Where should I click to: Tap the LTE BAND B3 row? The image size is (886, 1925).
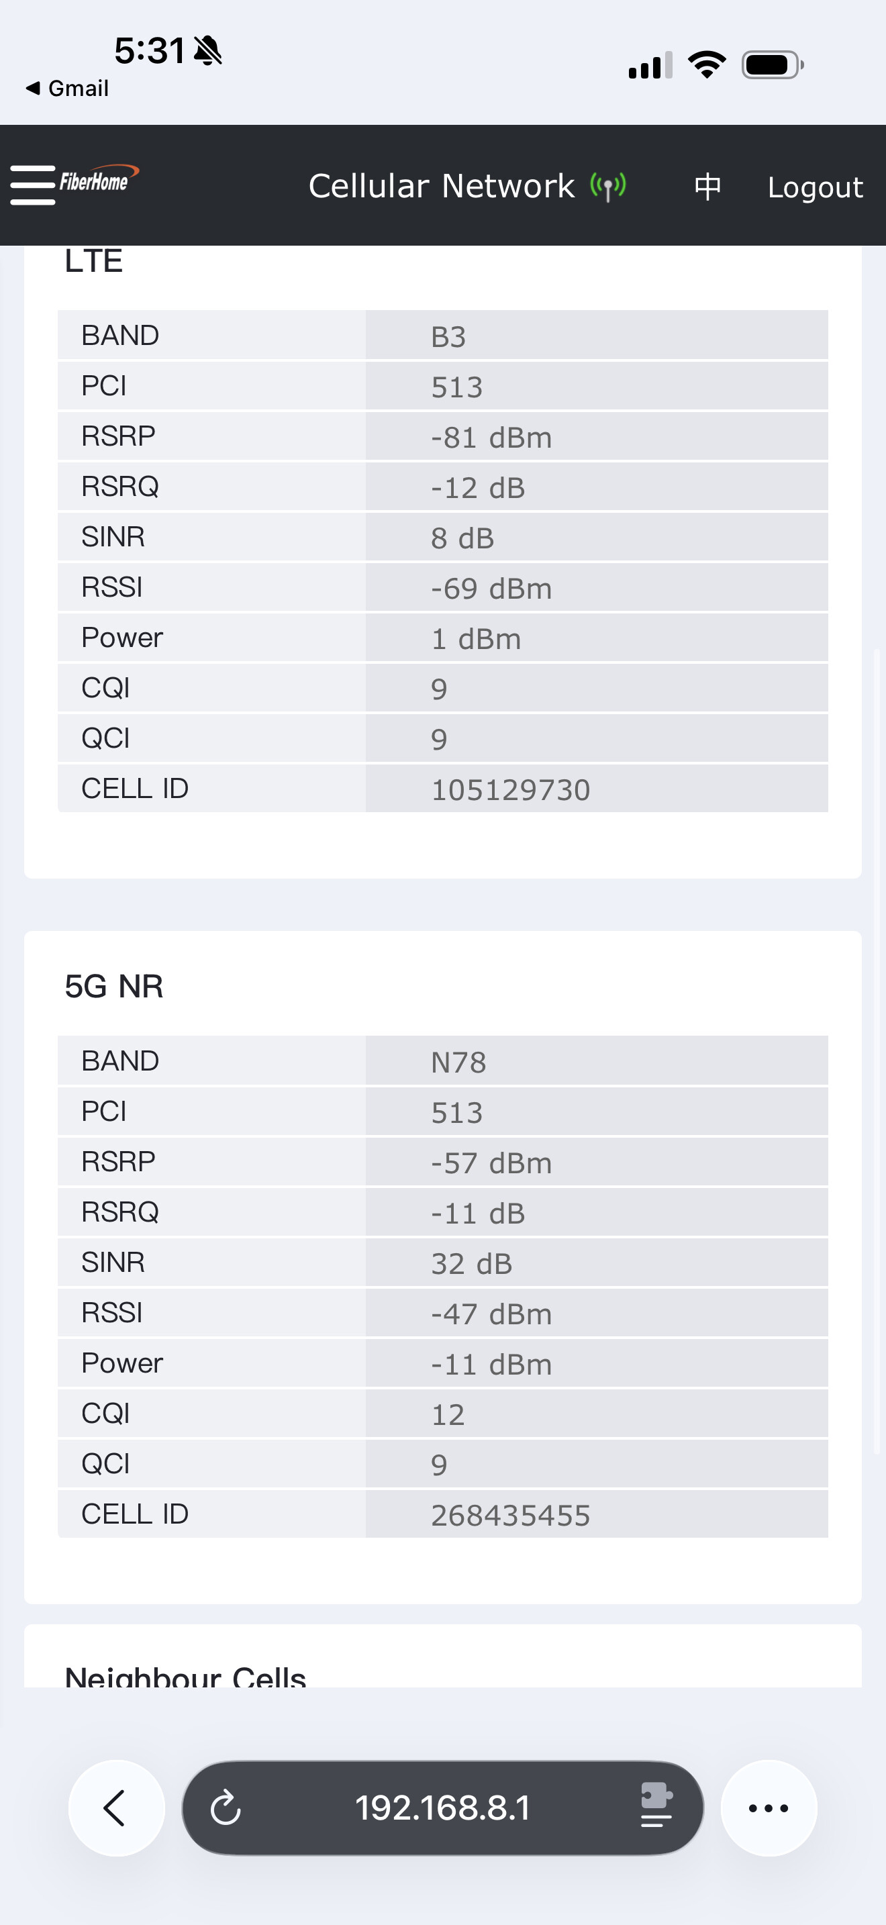(442, 336)
